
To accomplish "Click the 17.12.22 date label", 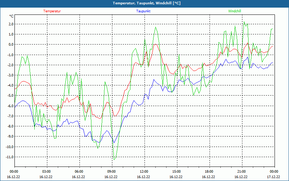I will [273, 177].
